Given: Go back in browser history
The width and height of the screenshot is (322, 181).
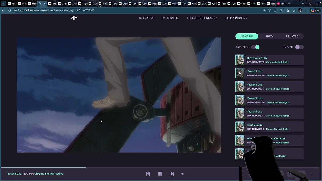Looking at the screenshot, I should pos(3,10).
